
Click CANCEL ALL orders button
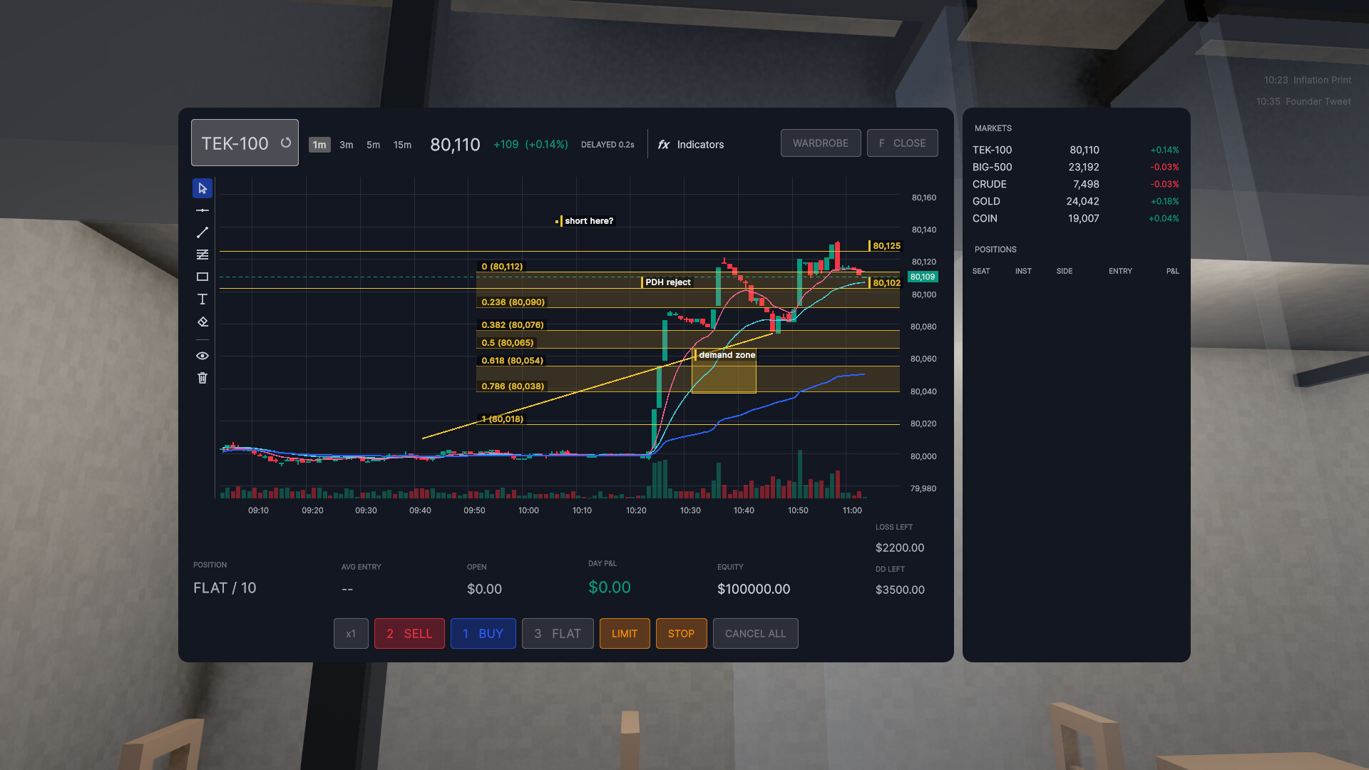pos(756,634)
